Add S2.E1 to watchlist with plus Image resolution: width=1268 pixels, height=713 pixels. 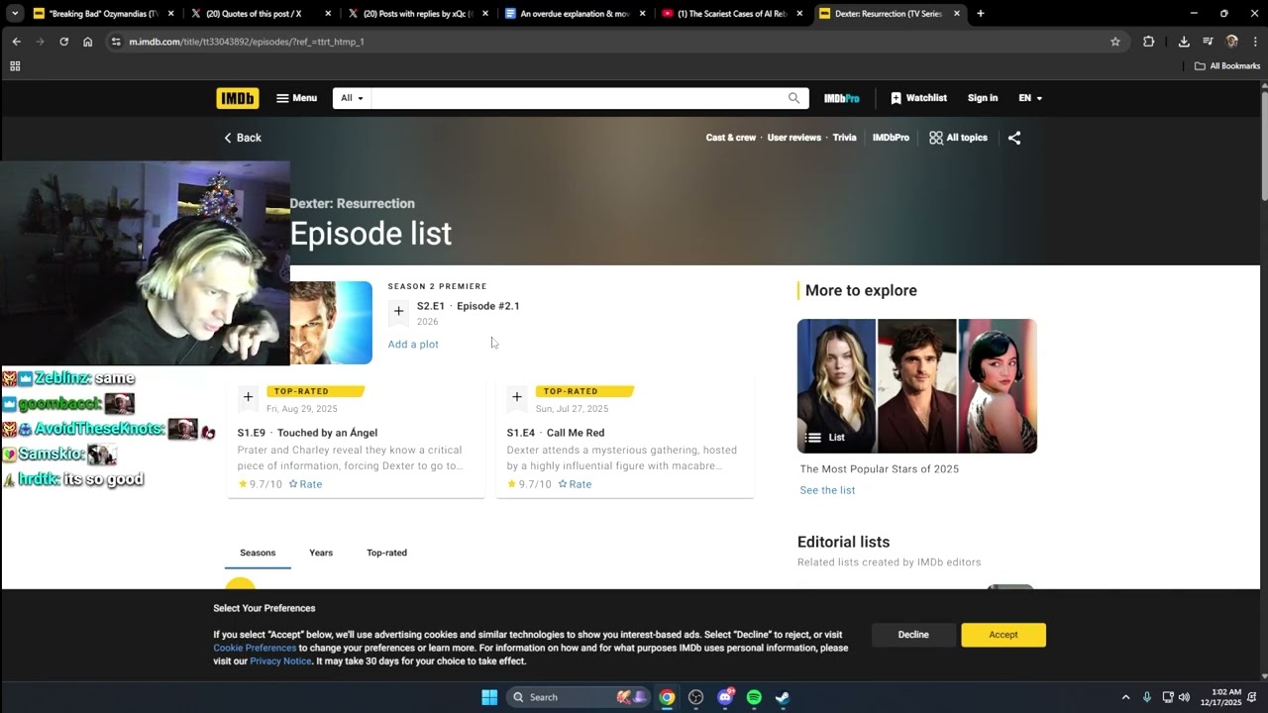point(398,311)
